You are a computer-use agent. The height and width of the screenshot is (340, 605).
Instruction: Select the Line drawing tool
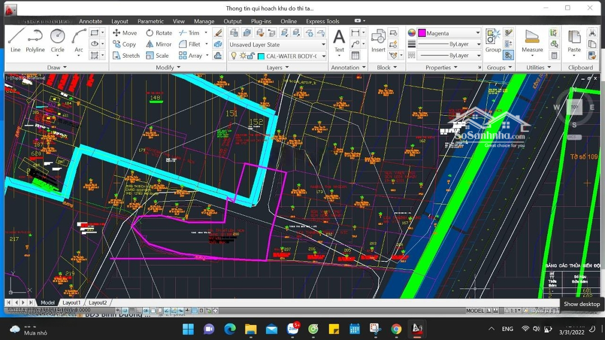coord(15,40)
